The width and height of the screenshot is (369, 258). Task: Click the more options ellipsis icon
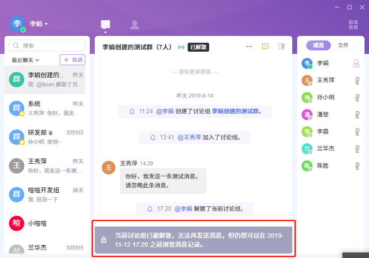[250, 46]
